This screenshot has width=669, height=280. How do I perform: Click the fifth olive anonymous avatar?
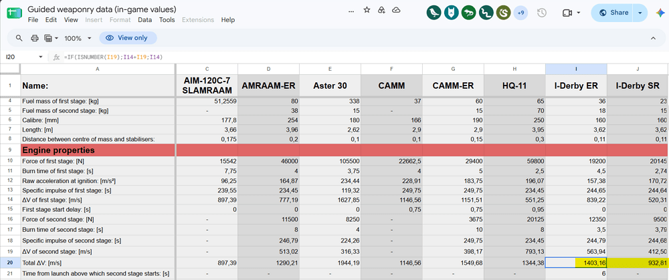pos(504,13)
